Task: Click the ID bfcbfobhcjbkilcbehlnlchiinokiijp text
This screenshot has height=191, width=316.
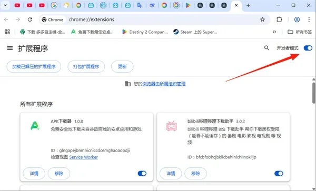Action: coord(222,157)
